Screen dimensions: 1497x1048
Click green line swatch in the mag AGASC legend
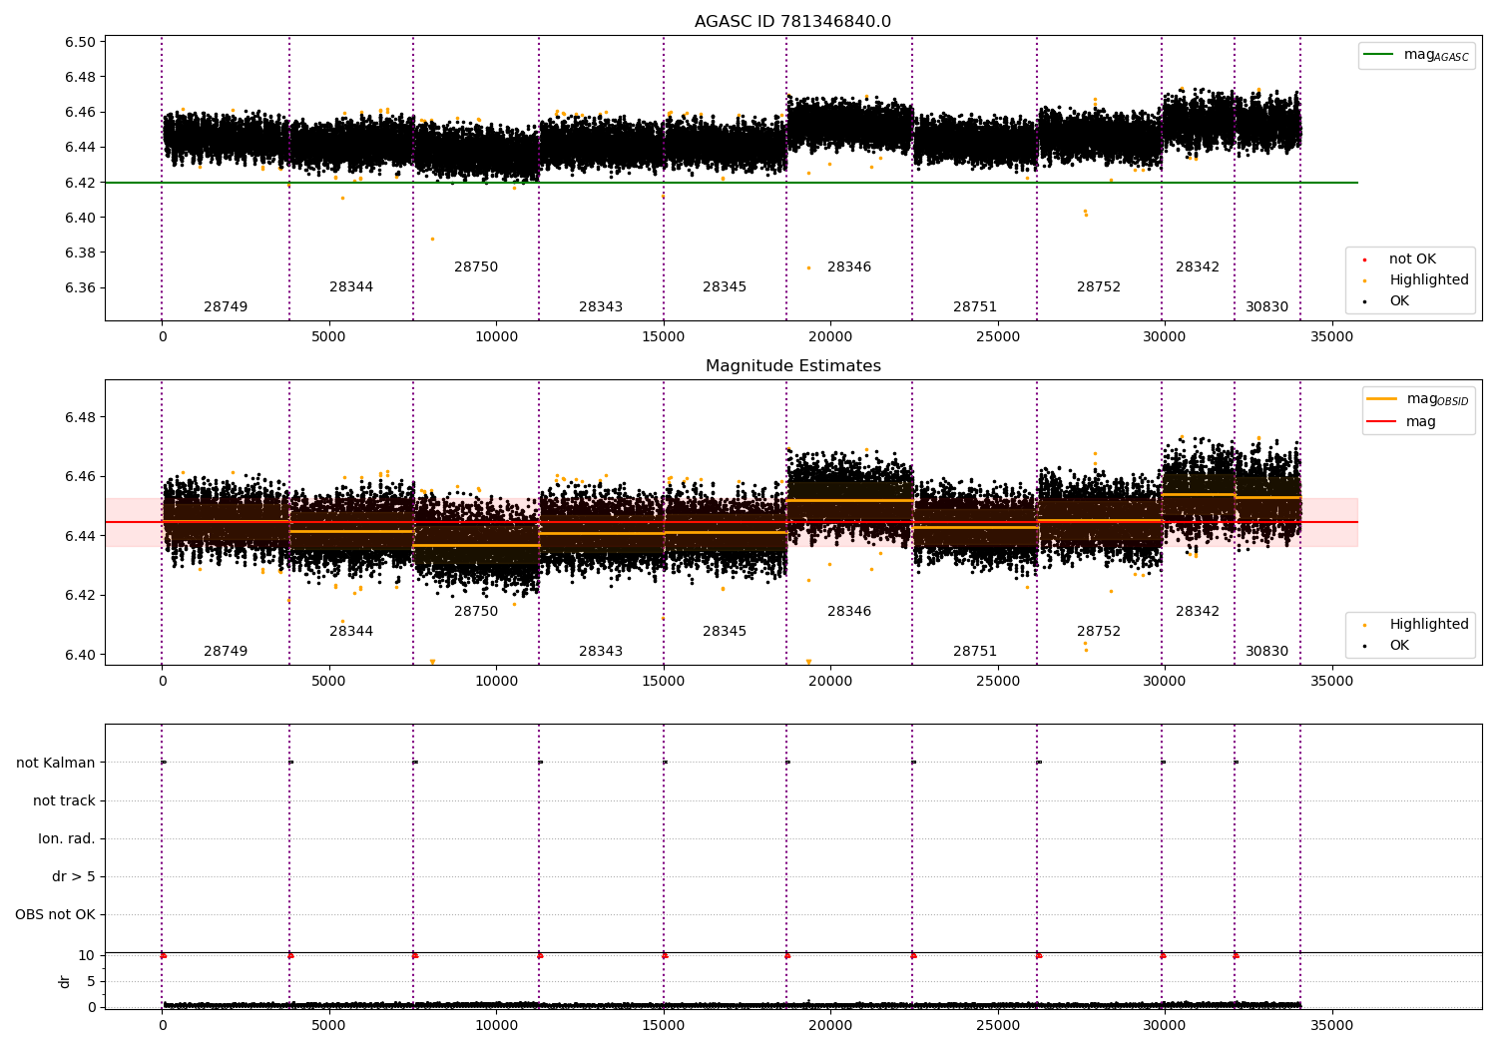(1379, 55)
